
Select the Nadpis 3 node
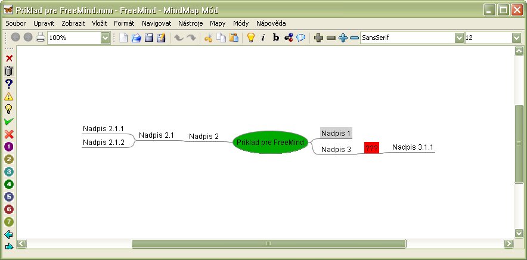point(336,149)
